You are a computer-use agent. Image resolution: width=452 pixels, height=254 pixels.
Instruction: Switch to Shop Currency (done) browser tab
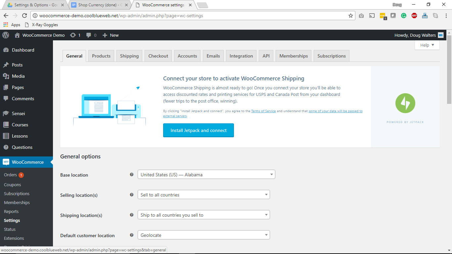click(100, 5)
